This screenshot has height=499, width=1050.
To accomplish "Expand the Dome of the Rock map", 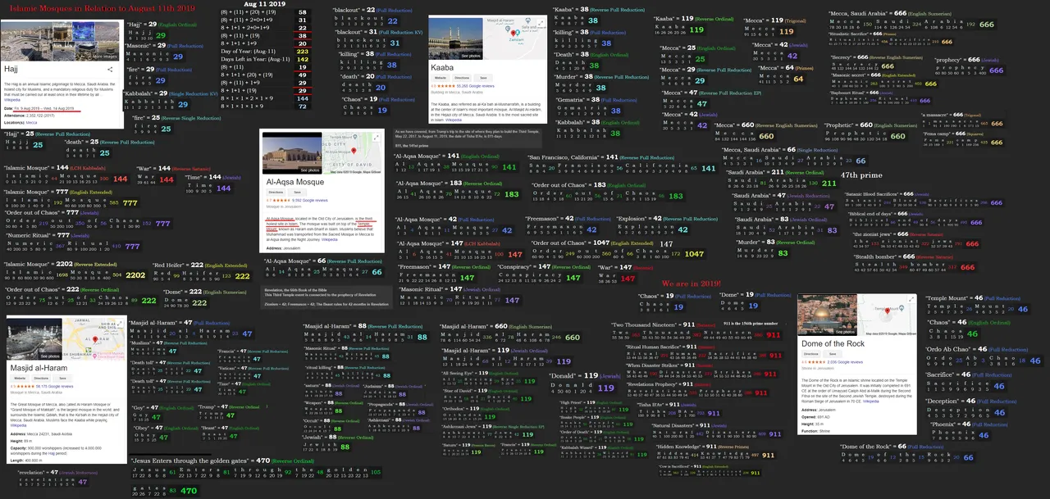I will click(x=911, y=299).
